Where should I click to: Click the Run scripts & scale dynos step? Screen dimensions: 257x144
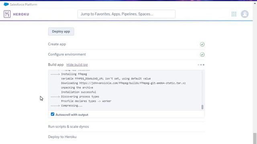click(68, 126)
